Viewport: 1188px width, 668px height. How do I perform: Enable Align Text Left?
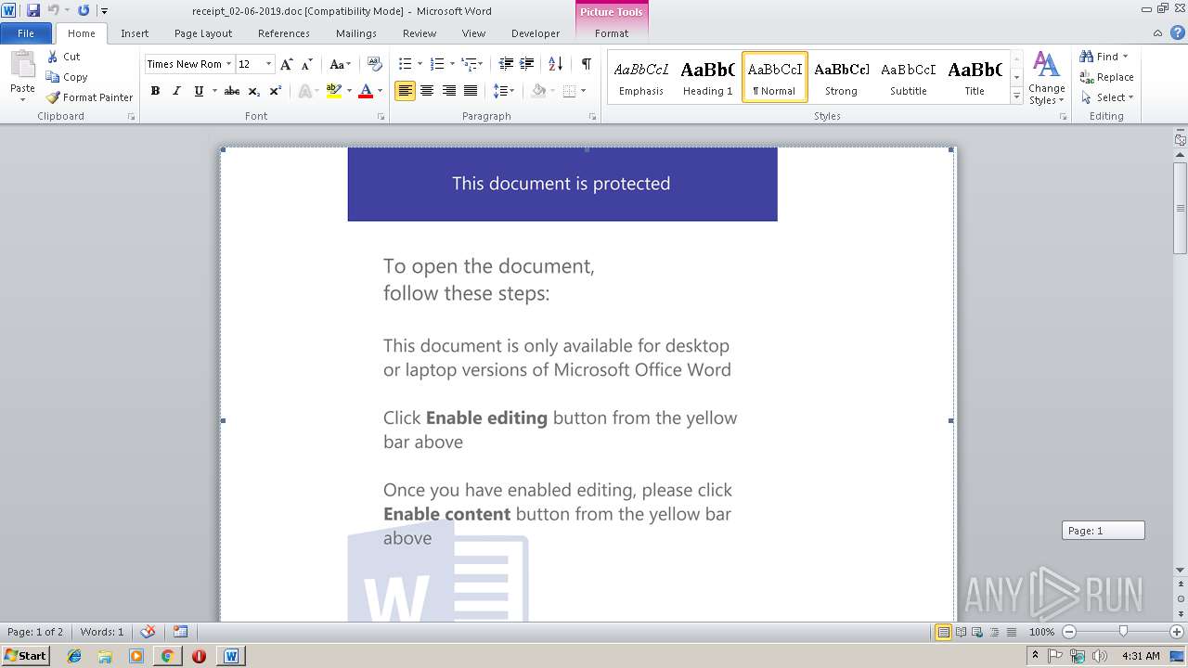pos(405,91)
